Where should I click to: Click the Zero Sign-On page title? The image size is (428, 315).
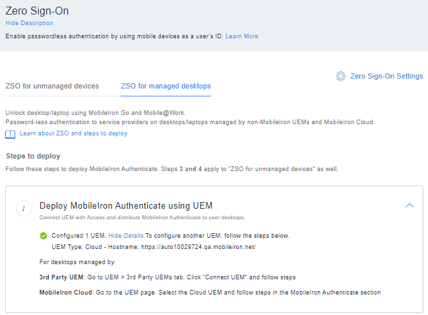(x=37, y=11)
